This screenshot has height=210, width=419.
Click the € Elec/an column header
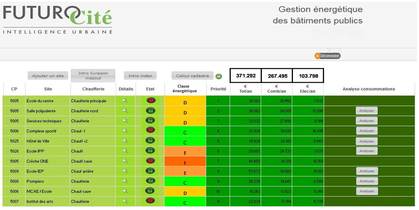point(308,89)
